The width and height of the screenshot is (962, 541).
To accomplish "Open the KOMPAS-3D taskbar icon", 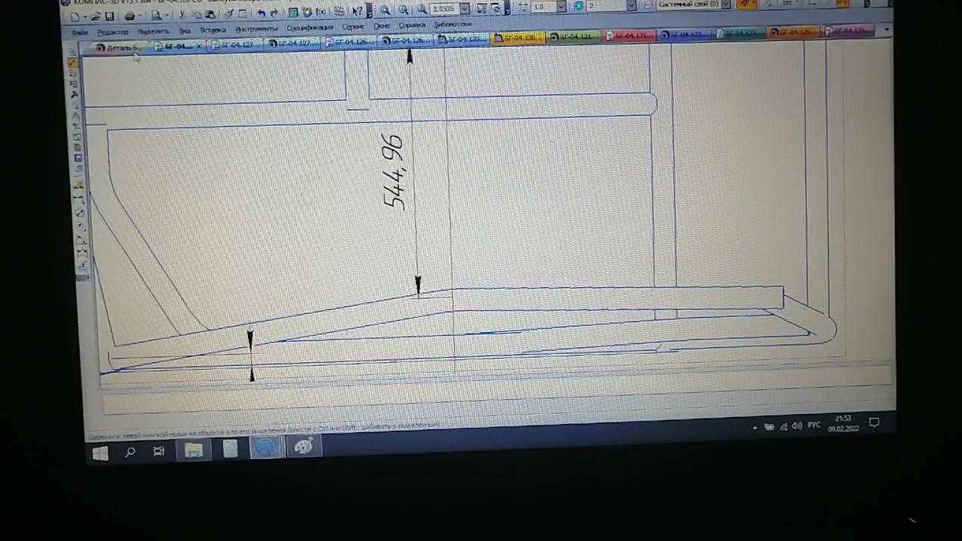I will coord(265,448).
